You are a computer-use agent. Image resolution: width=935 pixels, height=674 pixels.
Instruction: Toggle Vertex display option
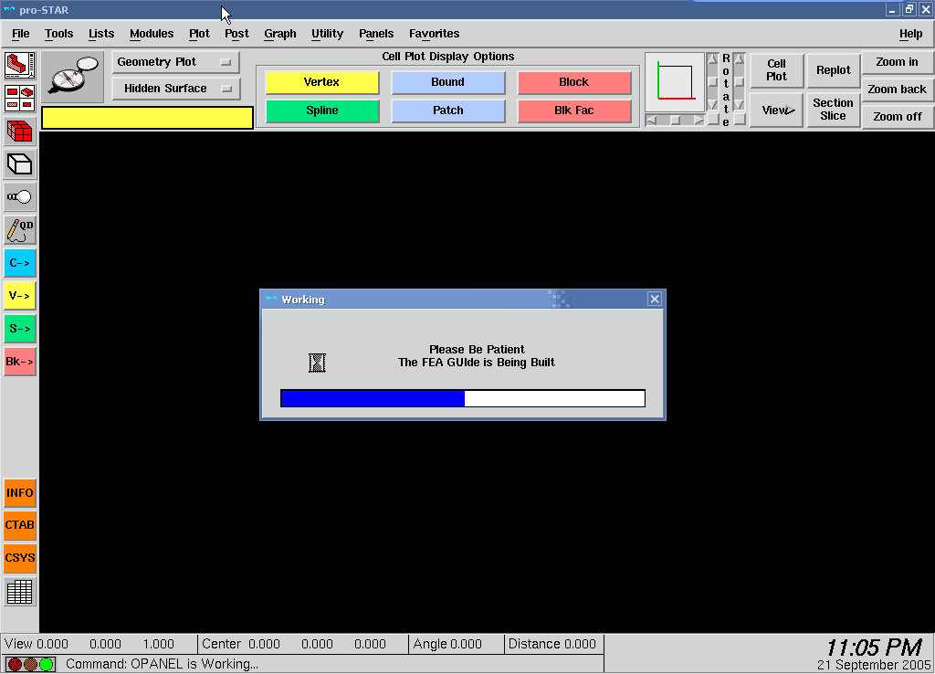click(322, 82)
